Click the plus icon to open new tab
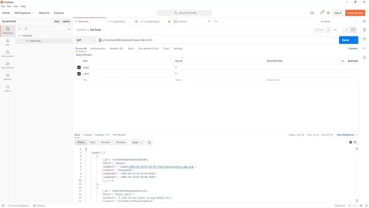The height and width of the screenshot is (208, 369). coord(209,21)
